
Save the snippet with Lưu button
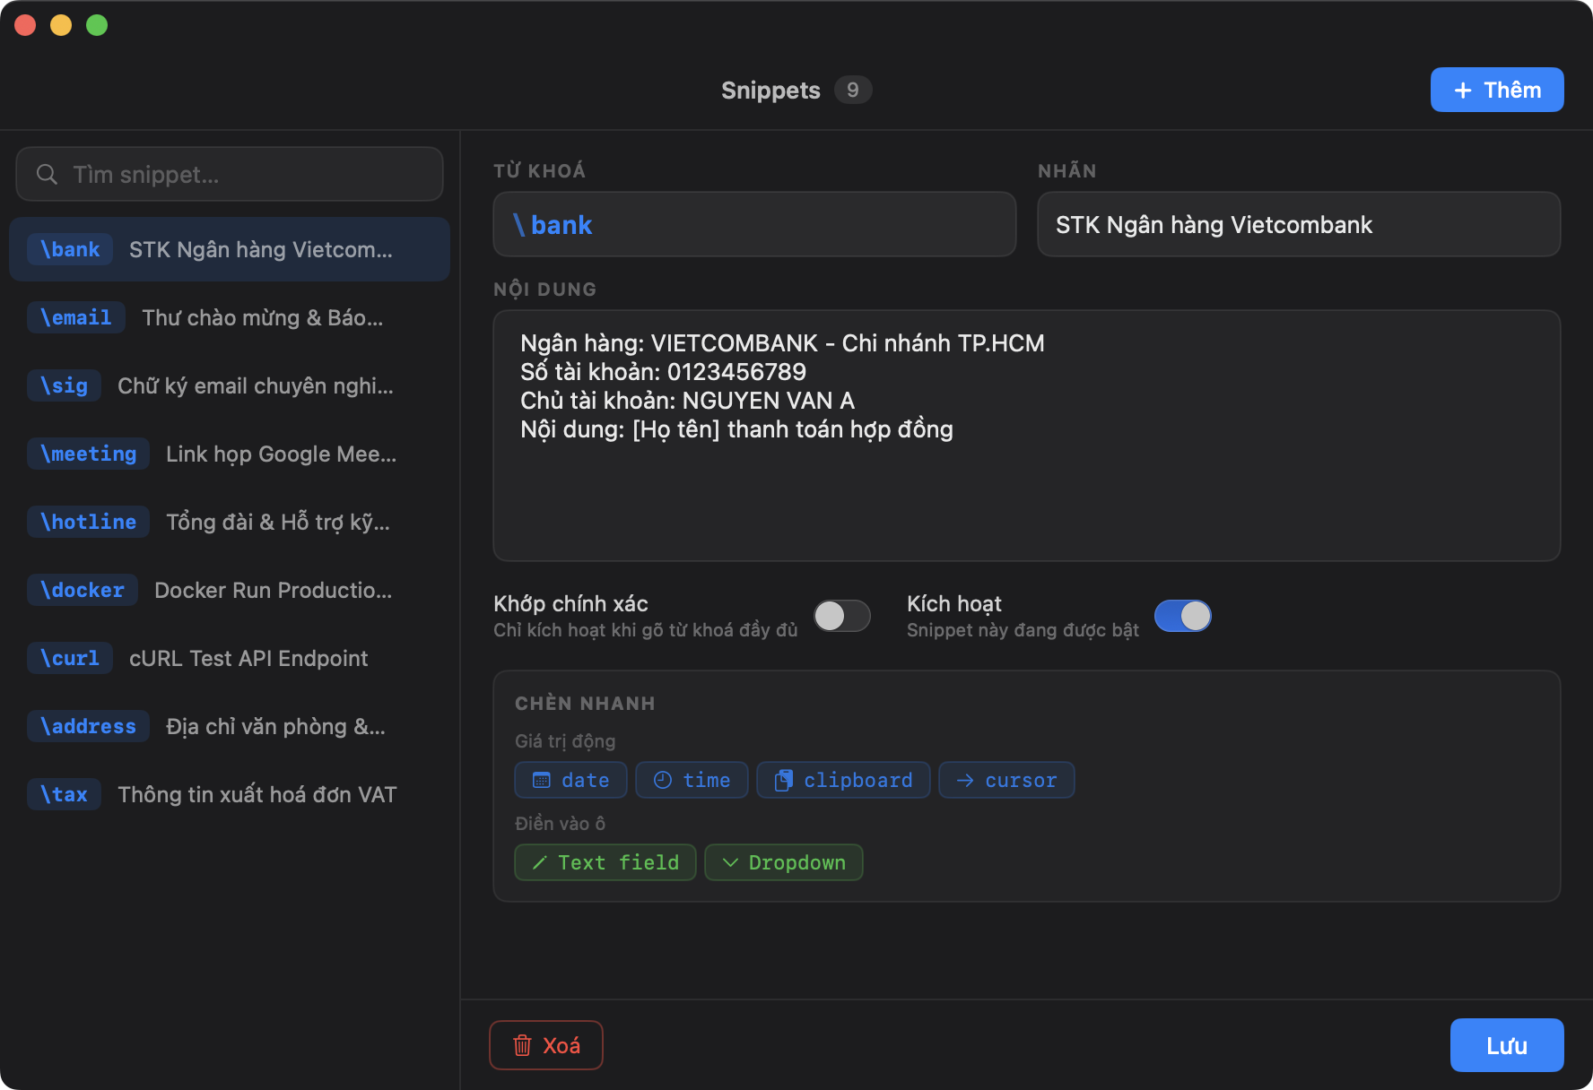point(1507,1045)
